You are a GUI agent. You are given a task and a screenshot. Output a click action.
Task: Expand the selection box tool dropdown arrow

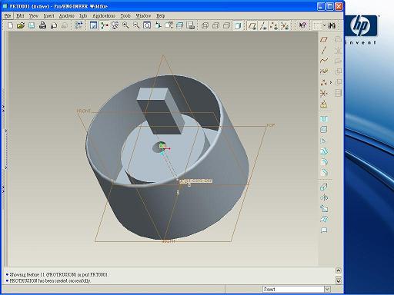click(x=324, y=25)
